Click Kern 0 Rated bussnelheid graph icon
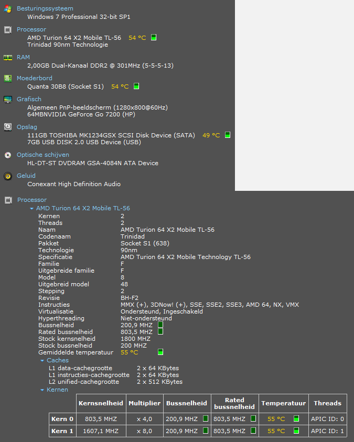 pyautogui.click(x=253, y=418)
